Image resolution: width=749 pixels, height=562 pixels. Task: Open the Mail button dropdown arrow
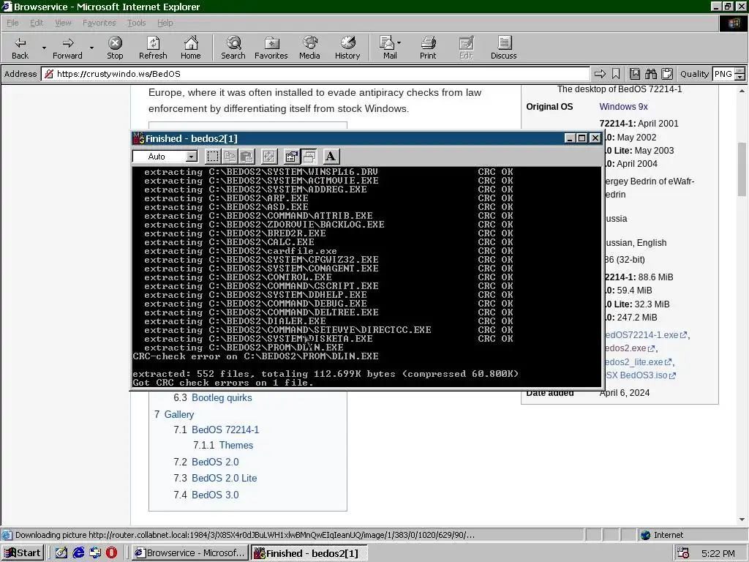tap(399, 42)
